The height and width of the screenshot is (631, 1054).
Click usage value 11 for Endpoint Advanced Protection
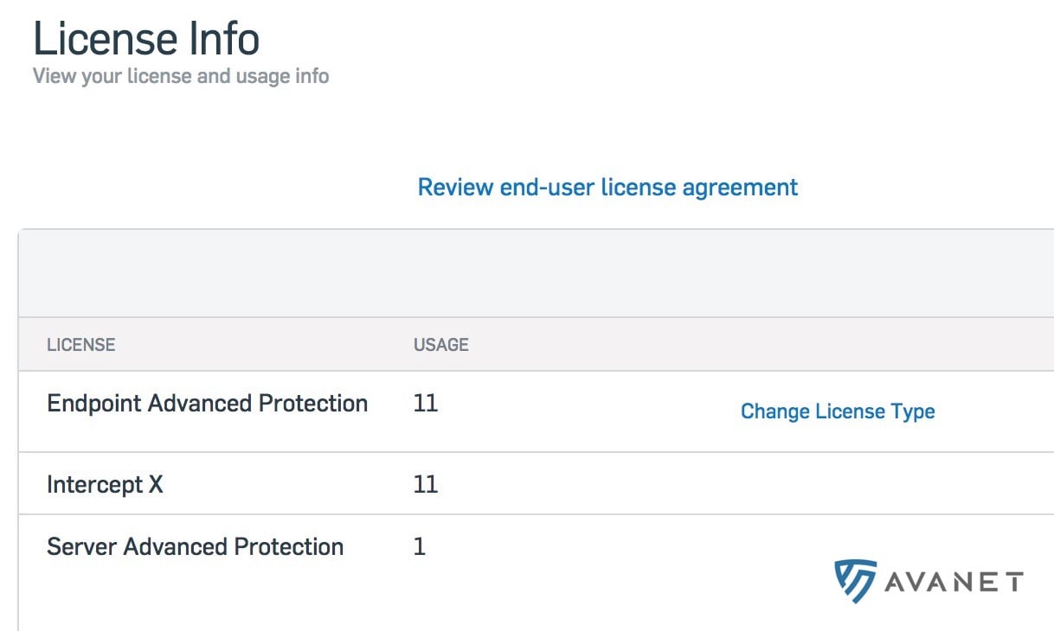click(x=426, y=404)
